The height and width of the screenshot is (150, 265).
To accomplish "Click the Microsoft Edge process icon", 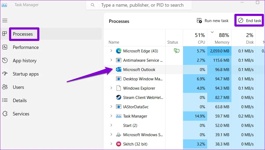I will (119, 51).
